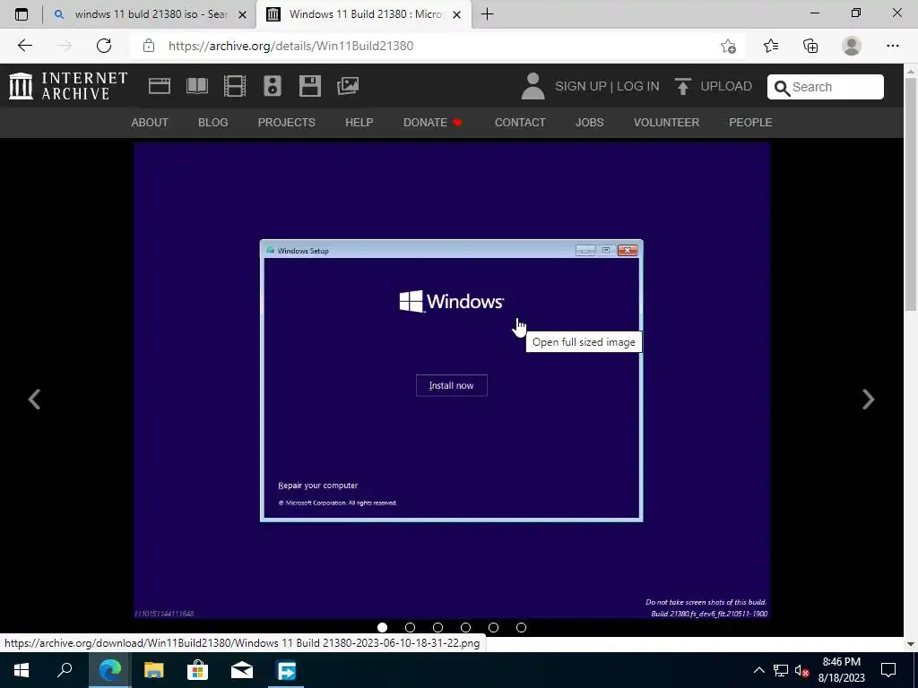Open the Mail app from the taskbar
The height and width of the screenshot is (688, 918).
242,670
